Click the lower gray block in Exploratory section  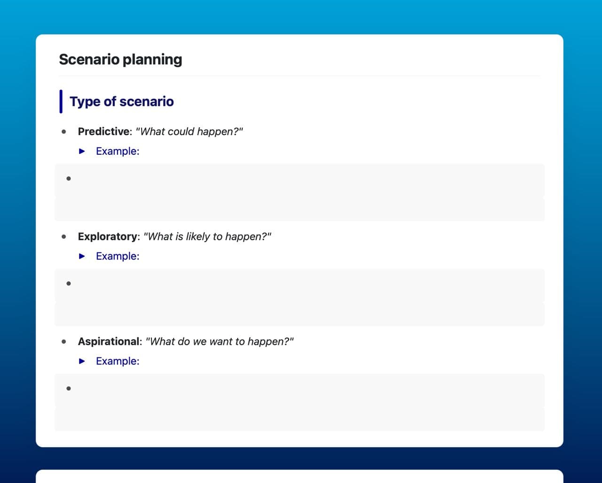tap(299, 315)
